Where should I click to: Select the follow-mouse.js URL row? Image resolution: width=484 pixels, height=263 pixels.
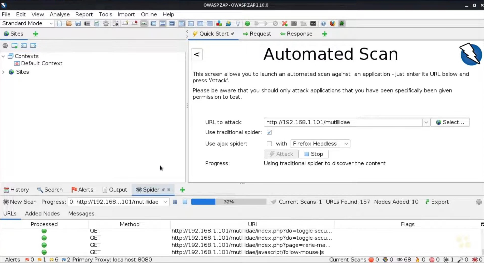240,252
